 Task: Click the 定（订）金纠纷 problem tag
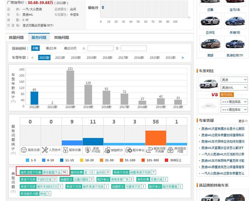[90, 172]
